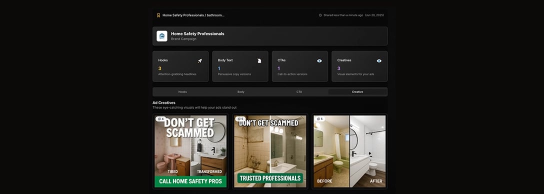Open the CTAs summary card
The width and height of the screenshot is (544, 194).
point(300,66)
